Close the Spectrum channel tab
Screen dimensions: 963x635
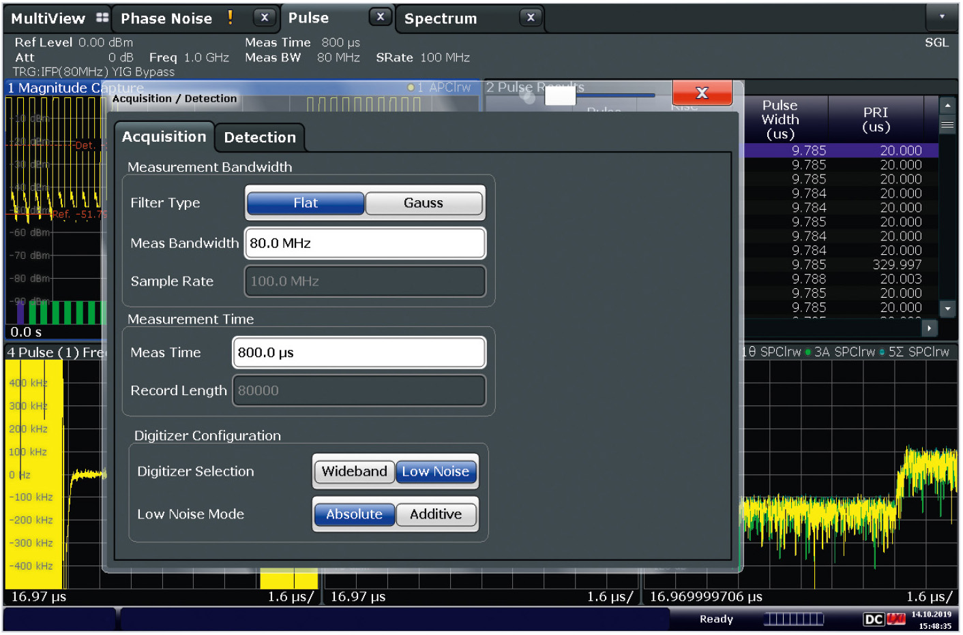click(x=531, y=18)
